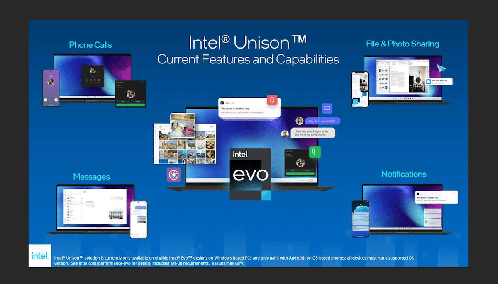Image resolution: width=498 pixels, height=284 pixels.
Task: Click the "File & Photo Sharing" heading
Action: 403,44
